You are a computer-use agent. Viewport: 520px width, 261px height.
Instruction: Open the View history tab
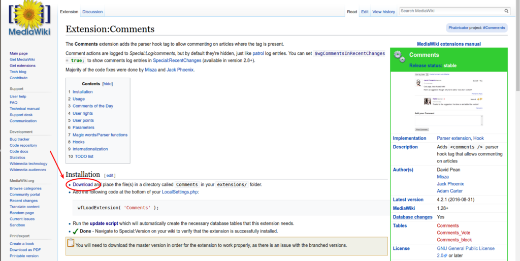384,12
